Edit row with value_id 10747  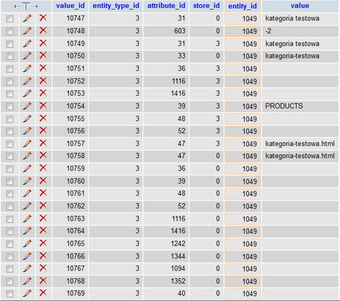[27, 18]
